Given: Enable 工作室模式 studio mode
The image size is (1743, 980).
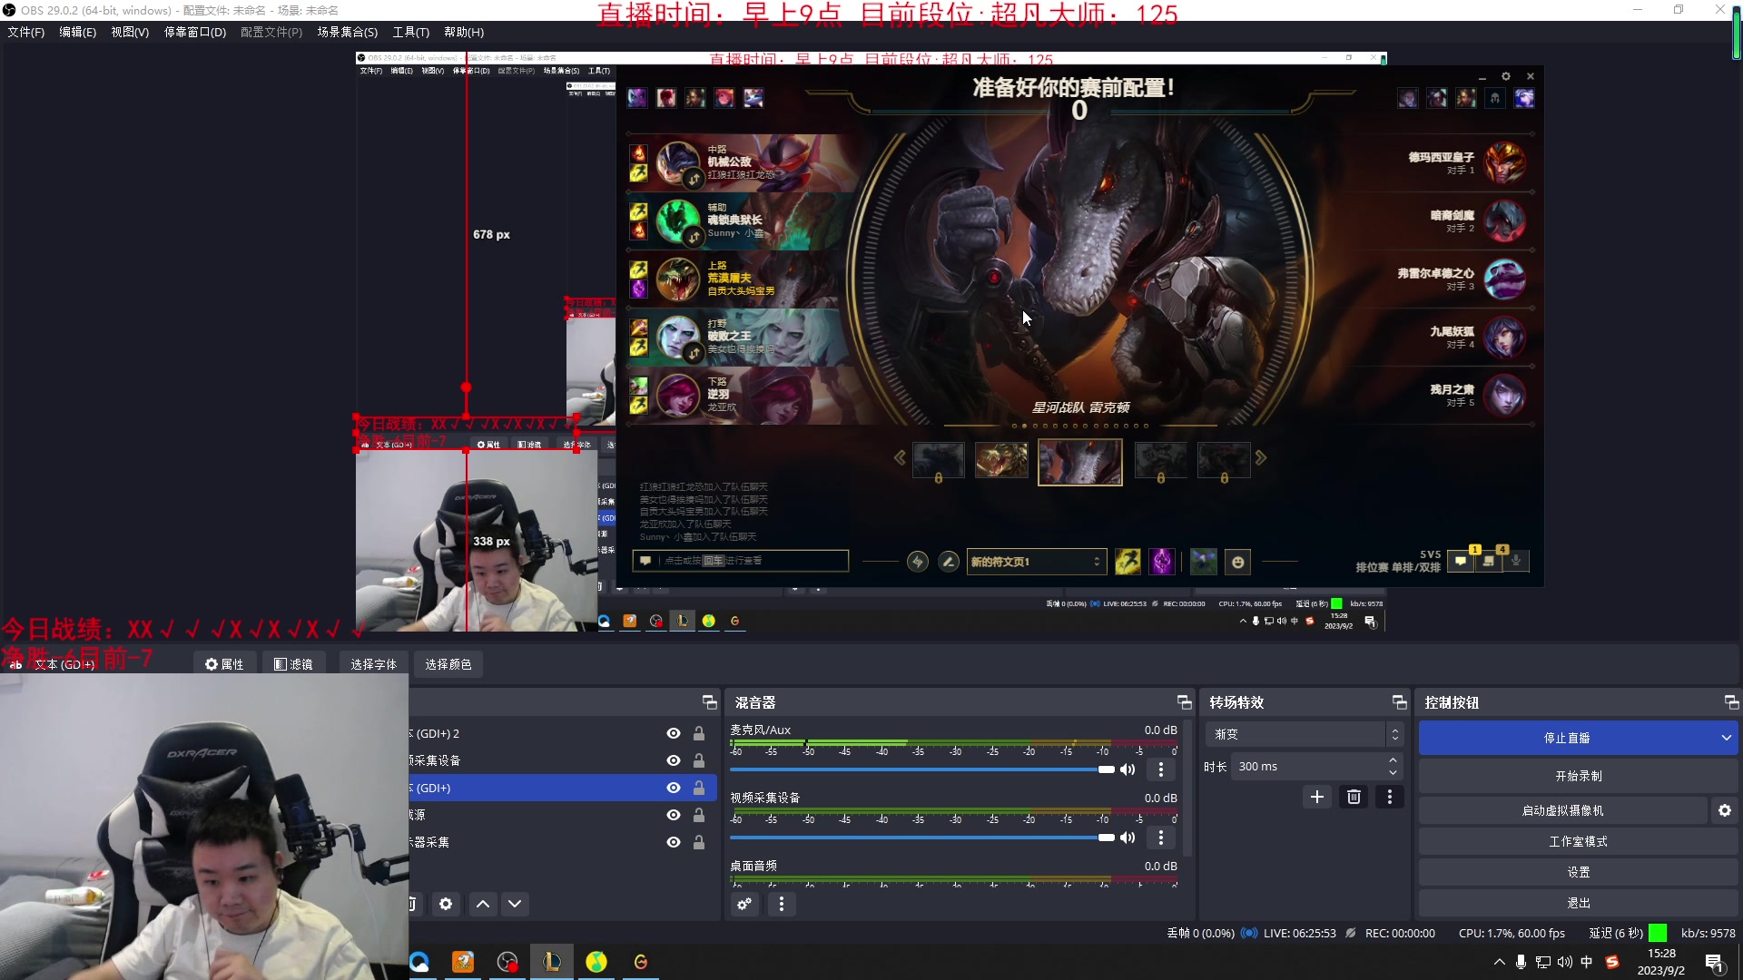Looking at the screenshot, I should pos(1579,841).
